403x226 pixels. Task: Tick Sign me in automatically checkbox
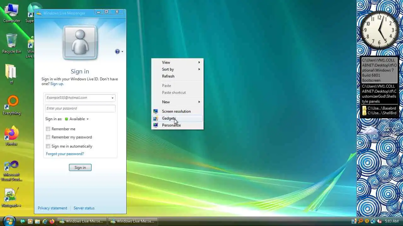48,146
